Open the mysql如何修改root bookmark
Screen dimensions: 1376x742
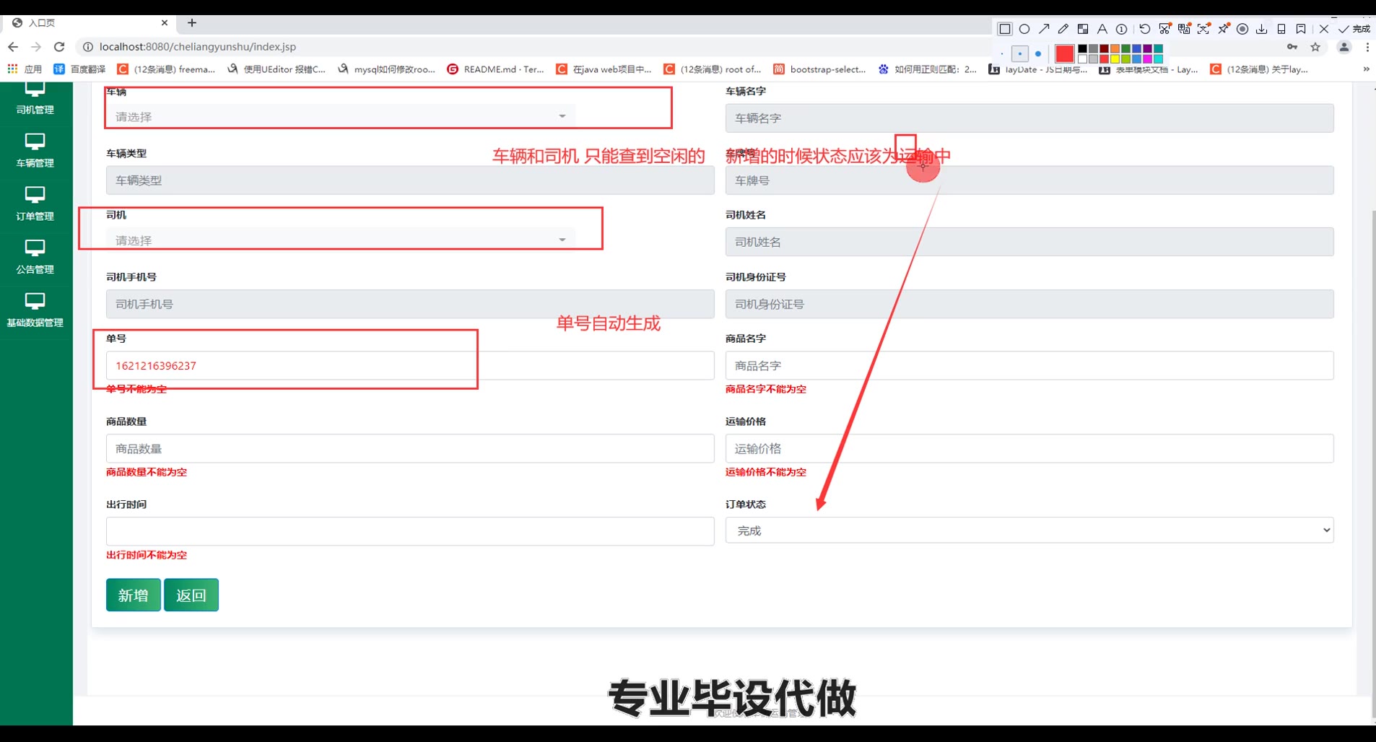tap(387, 69)
